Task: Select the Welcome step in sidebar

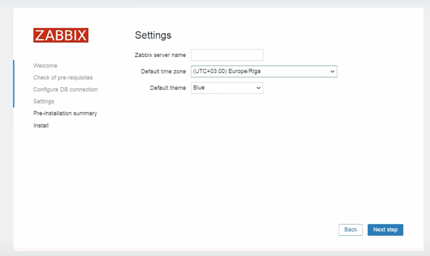Action: pyautogui.click(x=45, y=66)
